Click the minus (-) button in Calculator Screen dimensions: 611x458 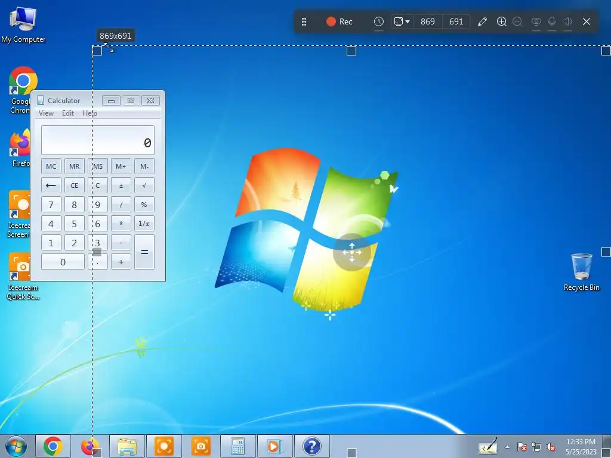121,243
